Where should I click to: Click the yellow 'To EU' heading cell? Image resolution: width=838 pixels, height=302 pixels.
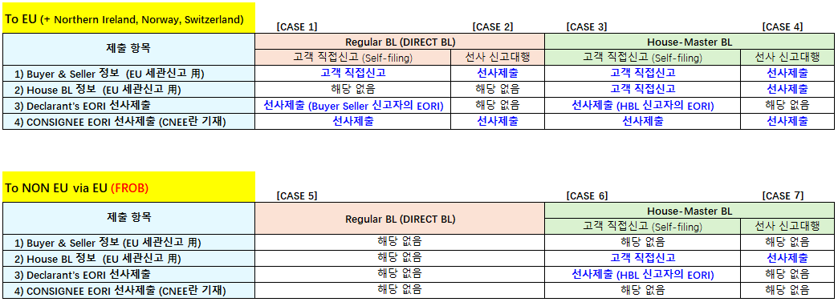point(128,18)
